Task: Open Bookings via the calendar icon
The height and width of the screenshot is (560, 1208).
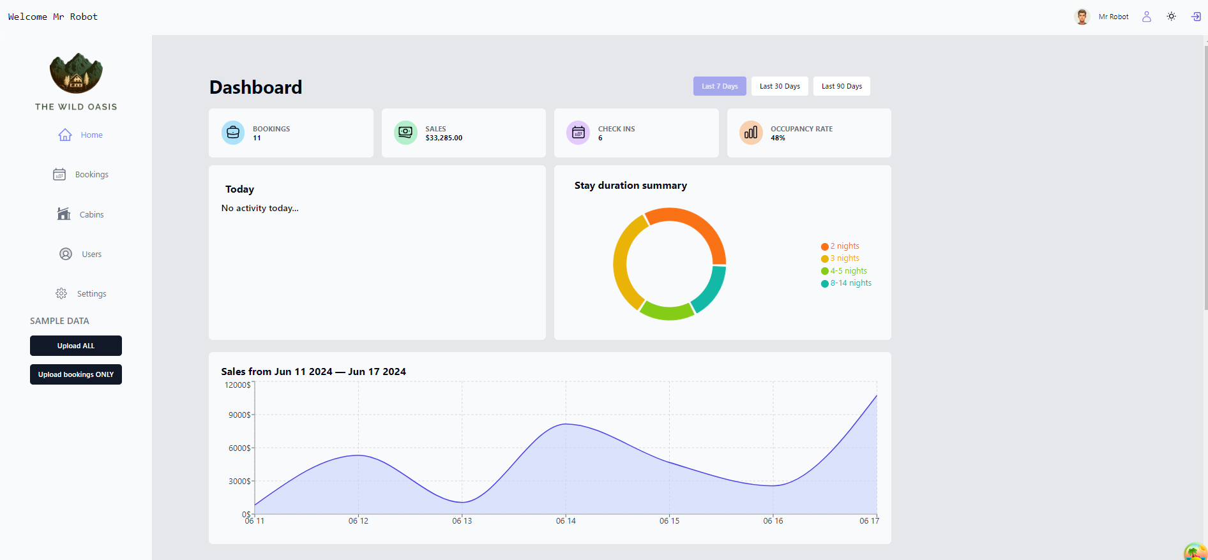Action: (x=59, y=174)
